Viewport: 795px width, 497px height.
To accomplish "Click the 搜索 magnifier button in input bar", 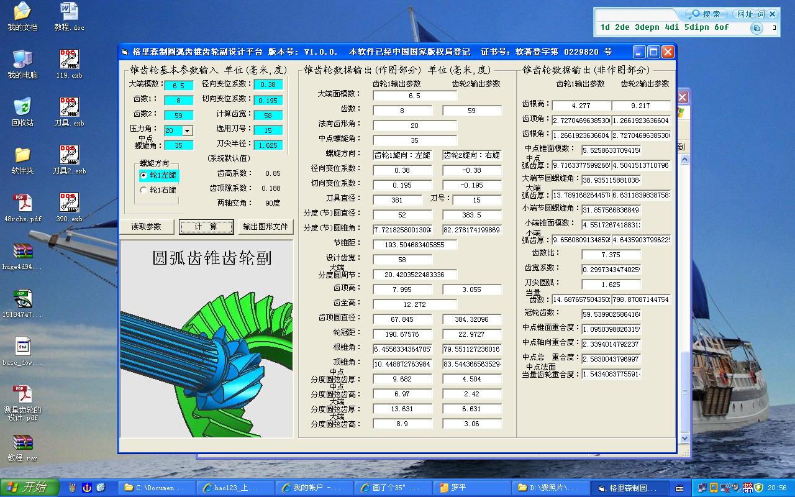I will coord(707,14).
